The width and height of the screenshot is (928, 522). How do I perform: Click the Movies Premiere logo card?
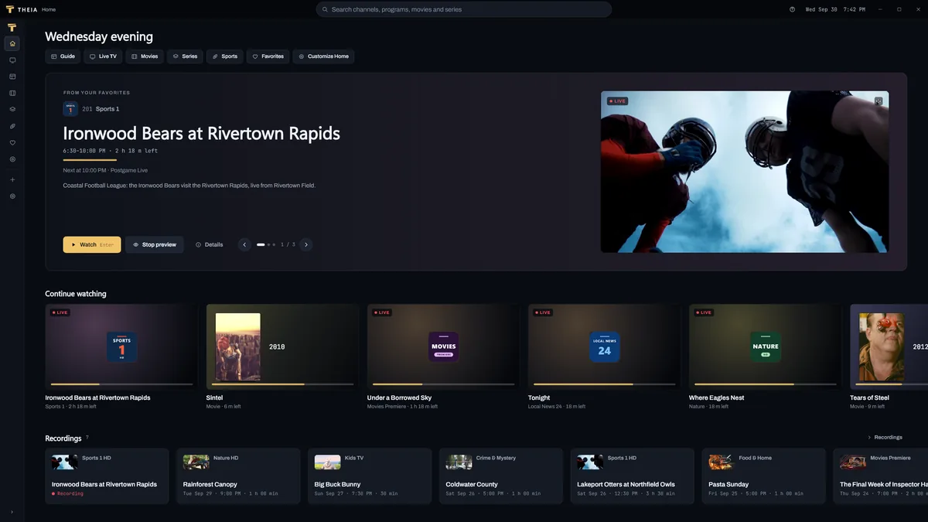point(443,347)
